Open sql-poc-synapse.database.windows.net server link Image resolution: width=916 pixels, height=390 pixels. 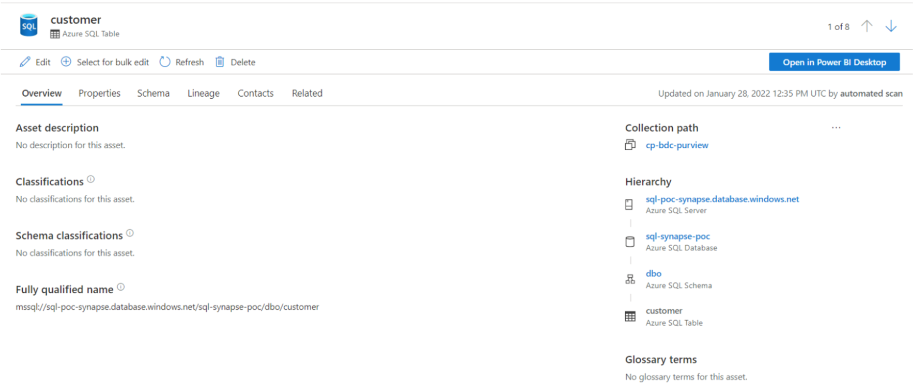[x=722, y=199]
